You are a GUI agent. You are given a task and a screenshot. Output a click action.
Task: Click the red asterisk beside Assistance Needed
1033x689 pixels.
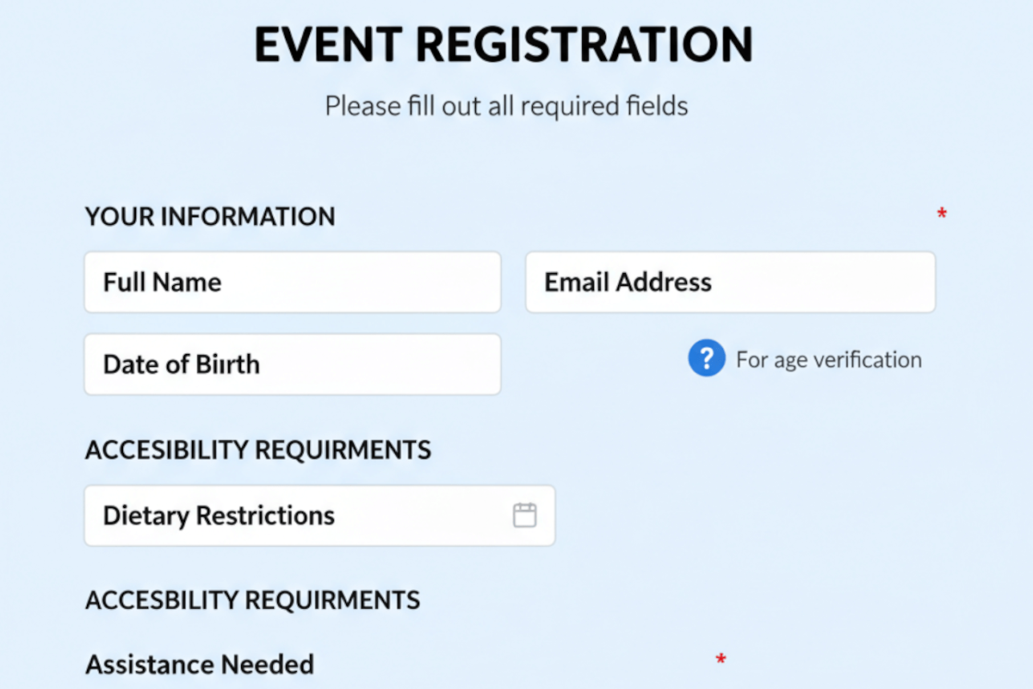[x=720, y=659]
